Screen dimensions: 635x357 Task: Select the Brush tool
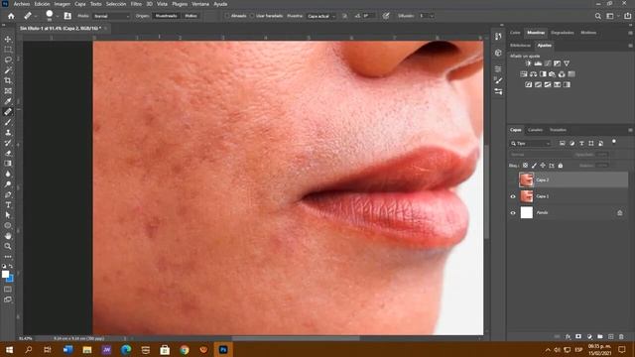click(x=8, y=122)
